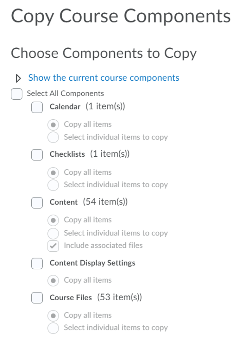Select 'Copy all items' under Content Display Settings
The width and height of the screenshot is (245, 338).
point(53,281)
